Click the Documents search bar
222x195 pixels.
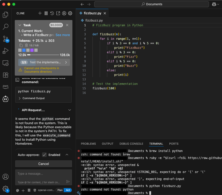point(152,4)
